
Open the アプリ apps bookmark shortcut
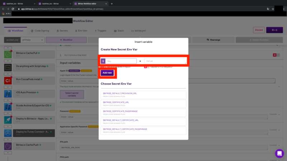tap(6, 14)
